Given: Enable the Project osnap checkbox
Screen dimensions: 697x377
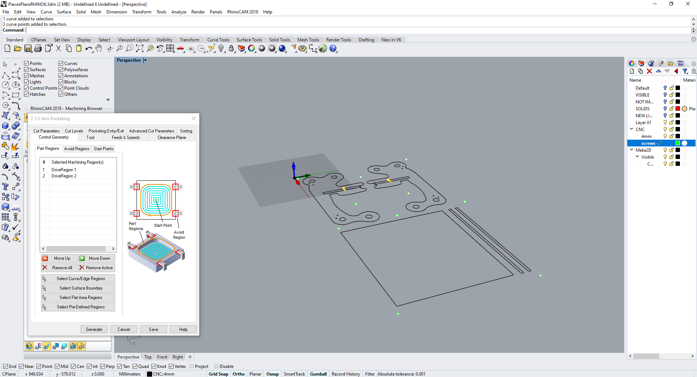Looking at the screenshot, I should [192, 366].
